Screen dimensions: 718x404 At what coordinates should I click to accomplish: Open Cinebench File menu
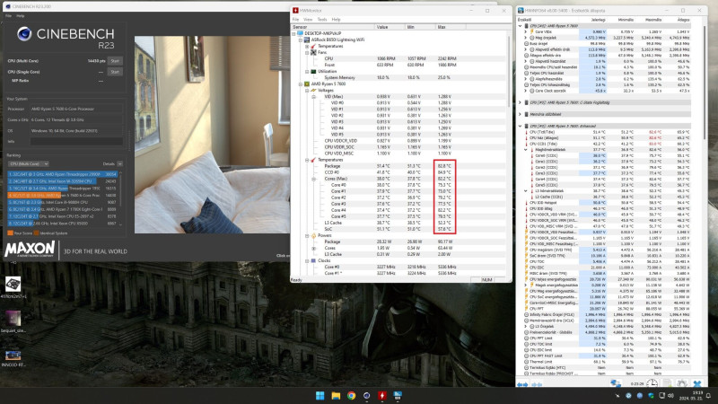[8, 16]
